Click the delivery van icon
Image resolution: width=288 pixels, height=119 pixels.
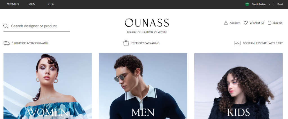click(6, 43)
